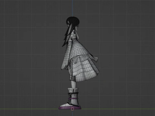
Task: Select the white leg warmer cuff above the boot
Action: tap(73, 90)
